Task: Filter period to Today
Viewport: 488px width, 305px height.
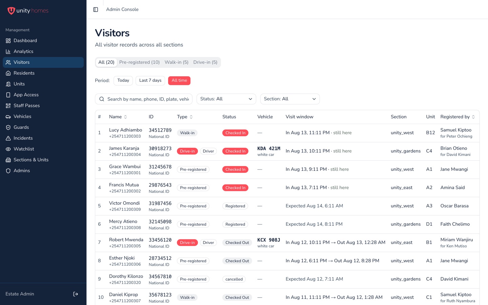Action: pyautogui.click(x=123, y=81)
